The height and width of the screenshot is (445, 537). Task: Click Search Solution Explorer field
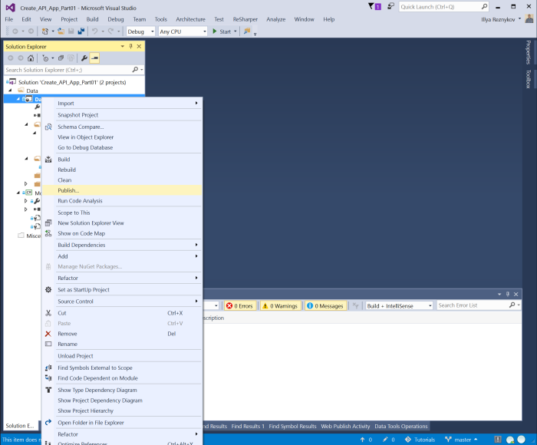[x=68, y=70]
